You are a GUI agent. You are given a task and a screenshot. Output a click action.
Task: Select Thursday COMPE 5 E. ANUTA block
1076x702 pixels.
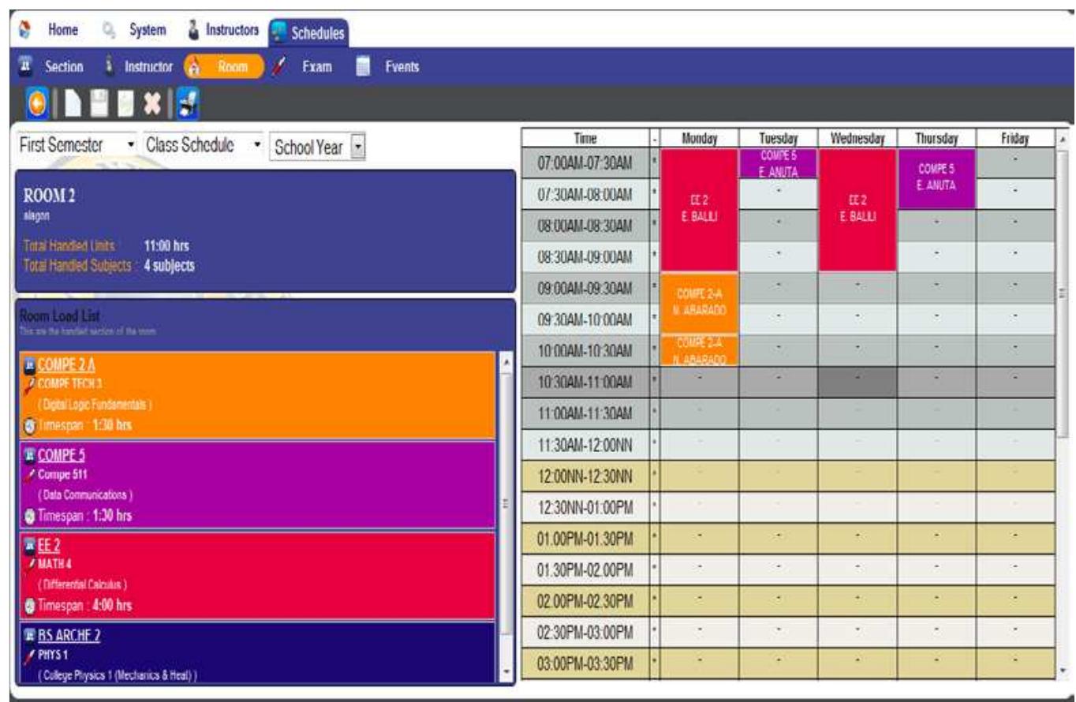click(936, 179)
